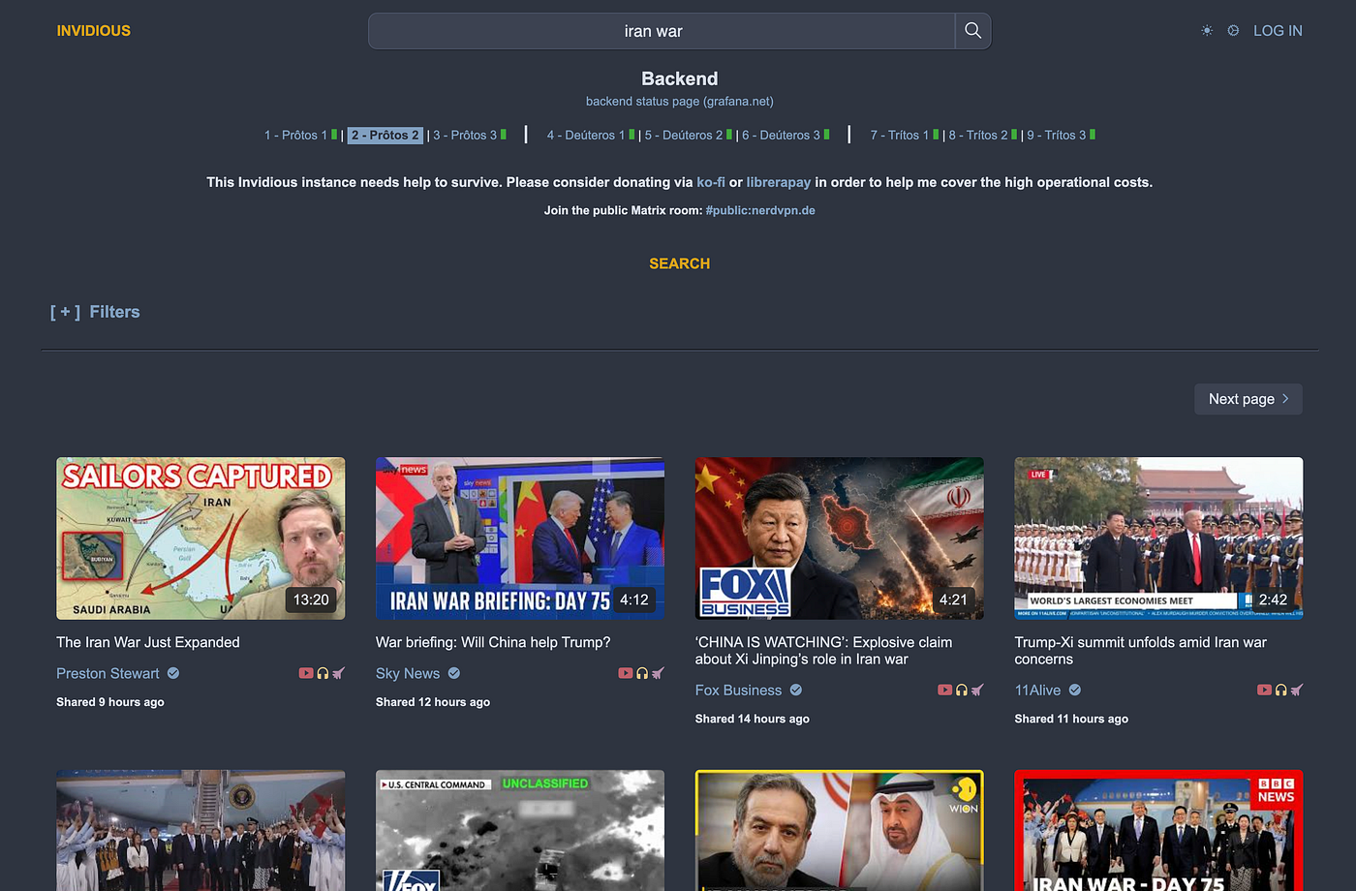Open the WION video thumbnail
1356x891 pixels.
pyautogui.click(x=840, y=831)
